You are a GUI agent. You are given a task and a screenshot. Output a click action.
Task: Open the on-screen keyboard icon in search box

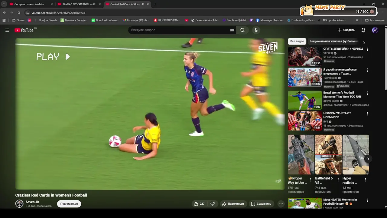(232, 30)
